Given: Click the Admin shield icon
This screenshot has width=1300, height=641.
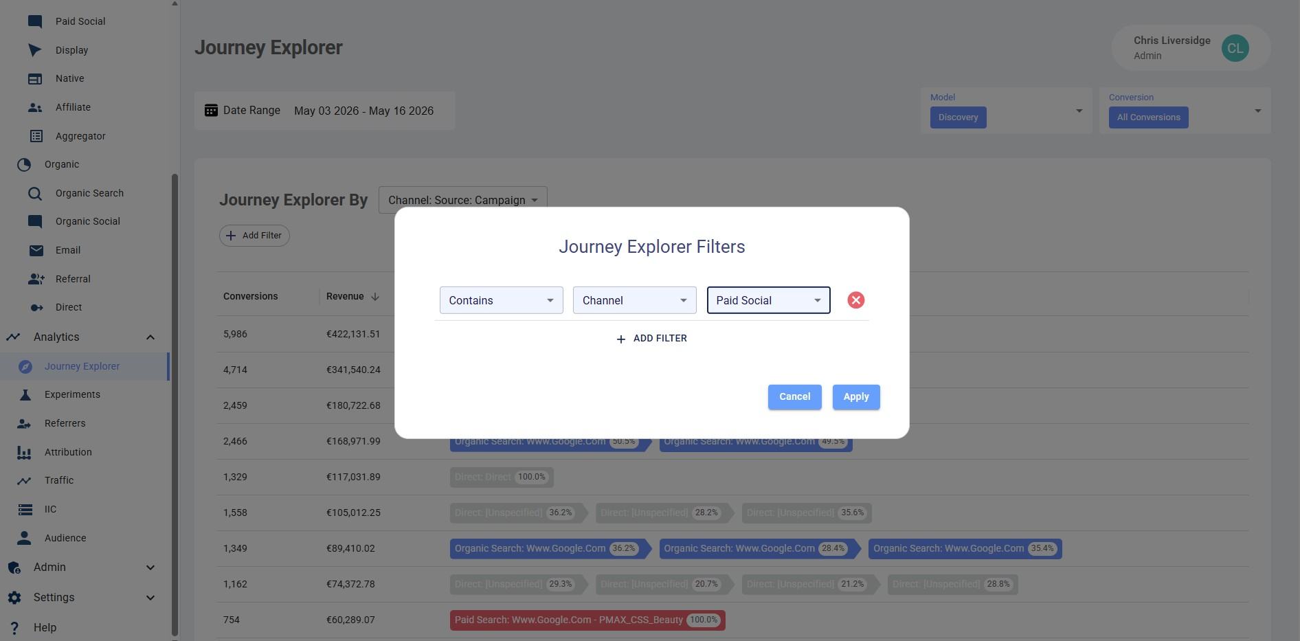Looking at the screenshot, I should (x=13, y=567).
